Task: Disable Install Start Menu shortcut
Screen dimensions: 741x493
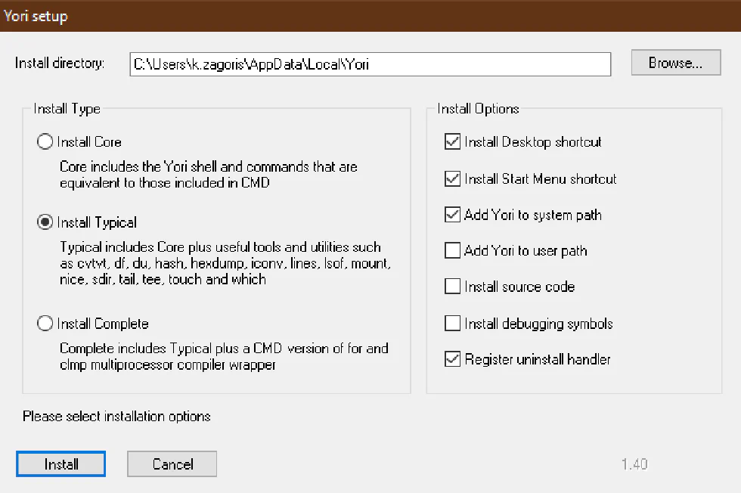Action: tap(453, 179)
